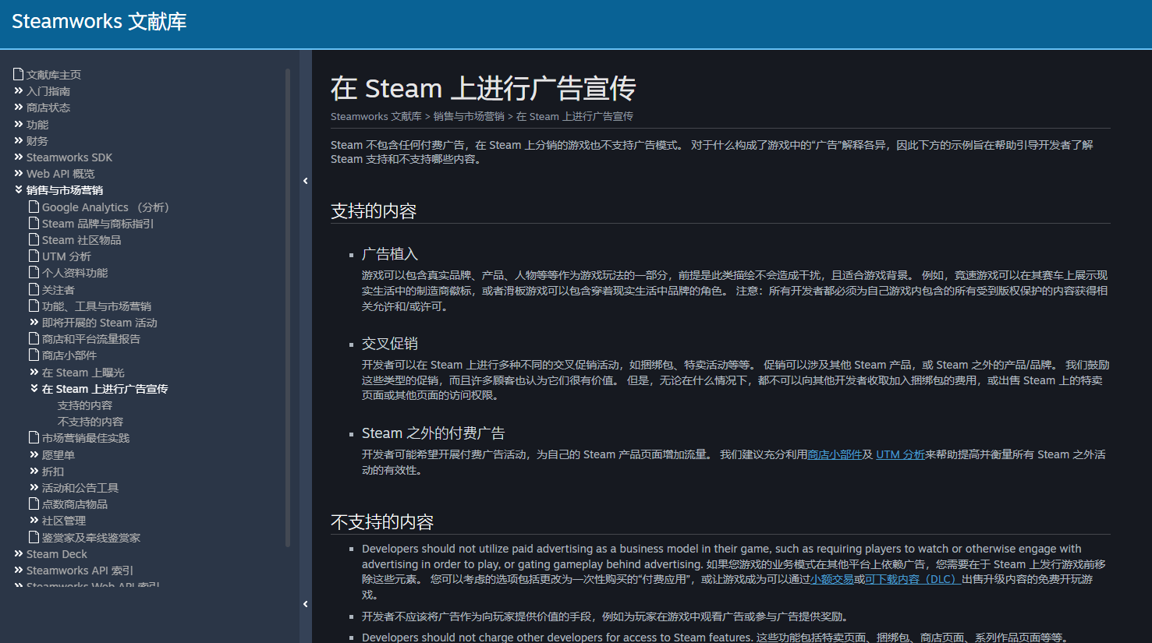Screen dimensions: 1152x643
Task: Collapse 在 Steam 上进行广告宣传 tree chevron
Action: [34, 388]
